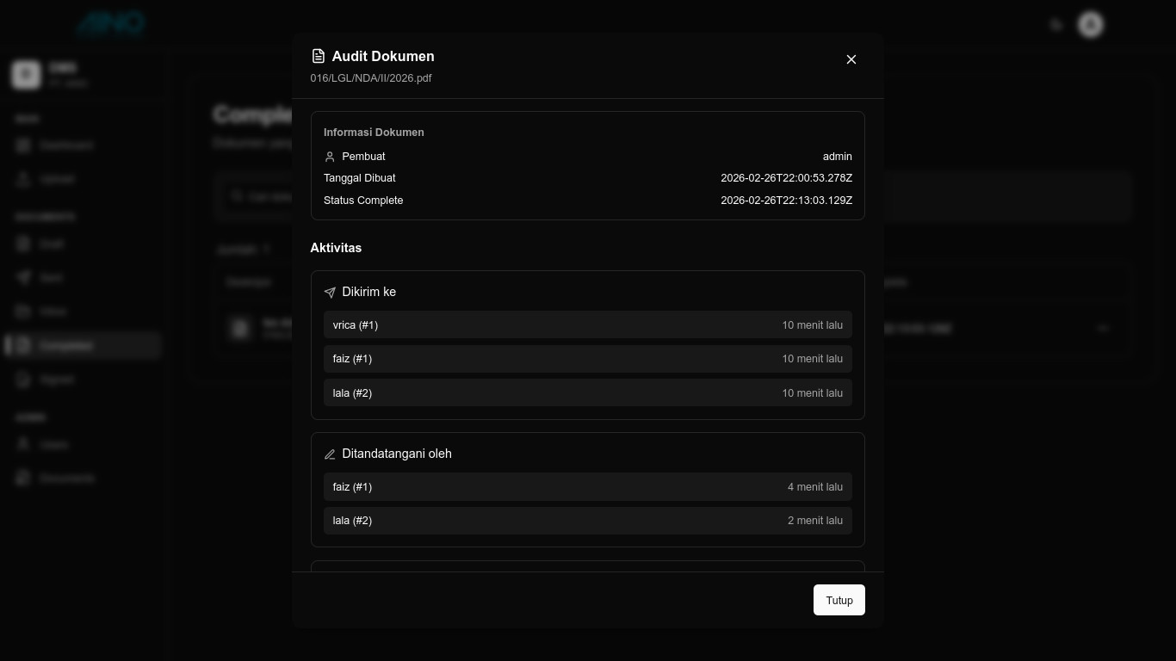Expand the chevron on the document table row
This screenshot has width=1176, height=661.
[1103, 328]
